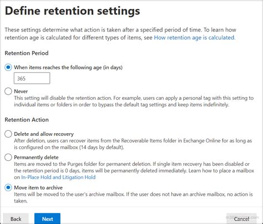Click the 'Define retention settings' heading
This screenshot has width=263, height=224.
pos(72,11)
